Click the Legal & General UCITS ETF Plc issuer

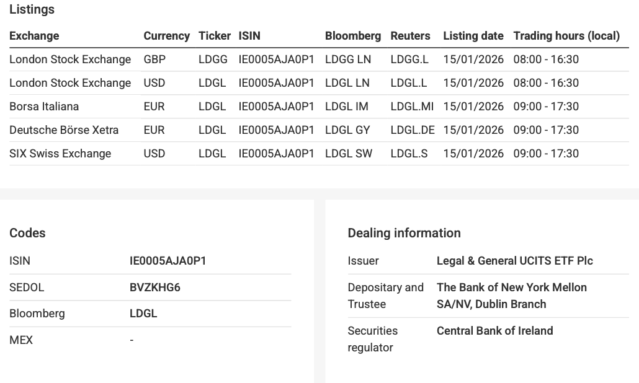pos(514,261)
